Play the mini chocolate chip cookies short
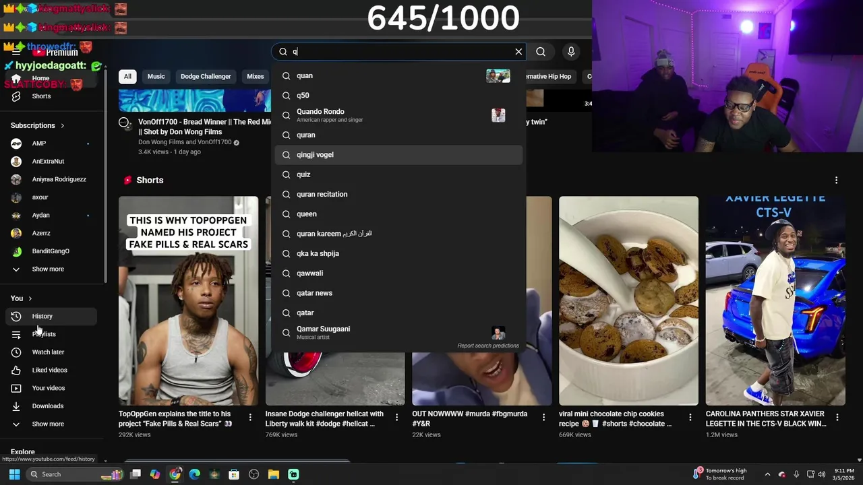 click(628, 300)
